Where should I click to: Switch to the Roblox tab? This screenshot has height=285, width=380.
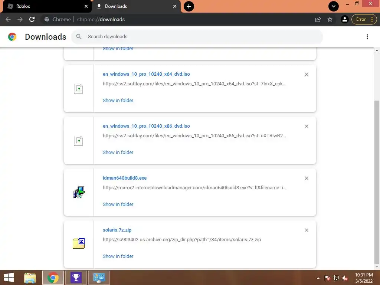(x=46, y=6)
